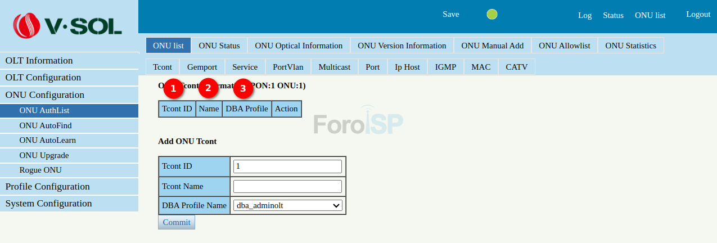Open the DBA Profile Name dropdown

[x=287, y=206]
